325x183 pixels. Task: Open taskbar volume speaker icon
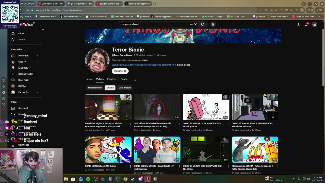coord(309,179)
